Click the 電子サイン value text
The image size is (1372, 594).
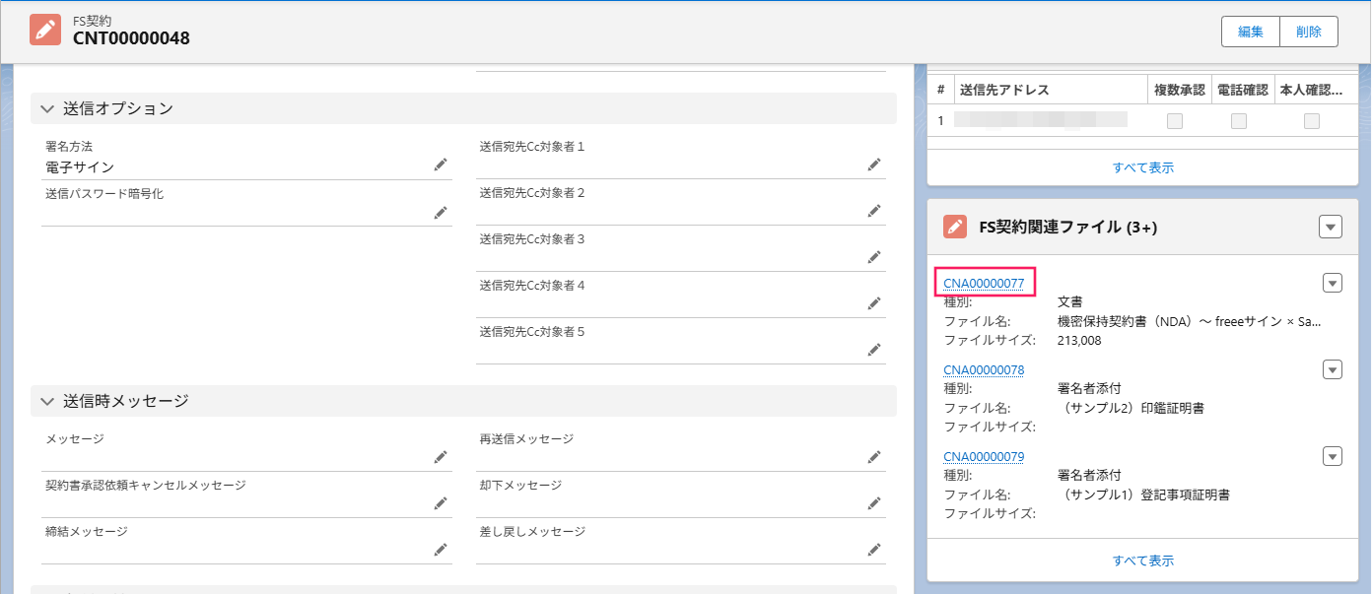[x=80, y=167]
